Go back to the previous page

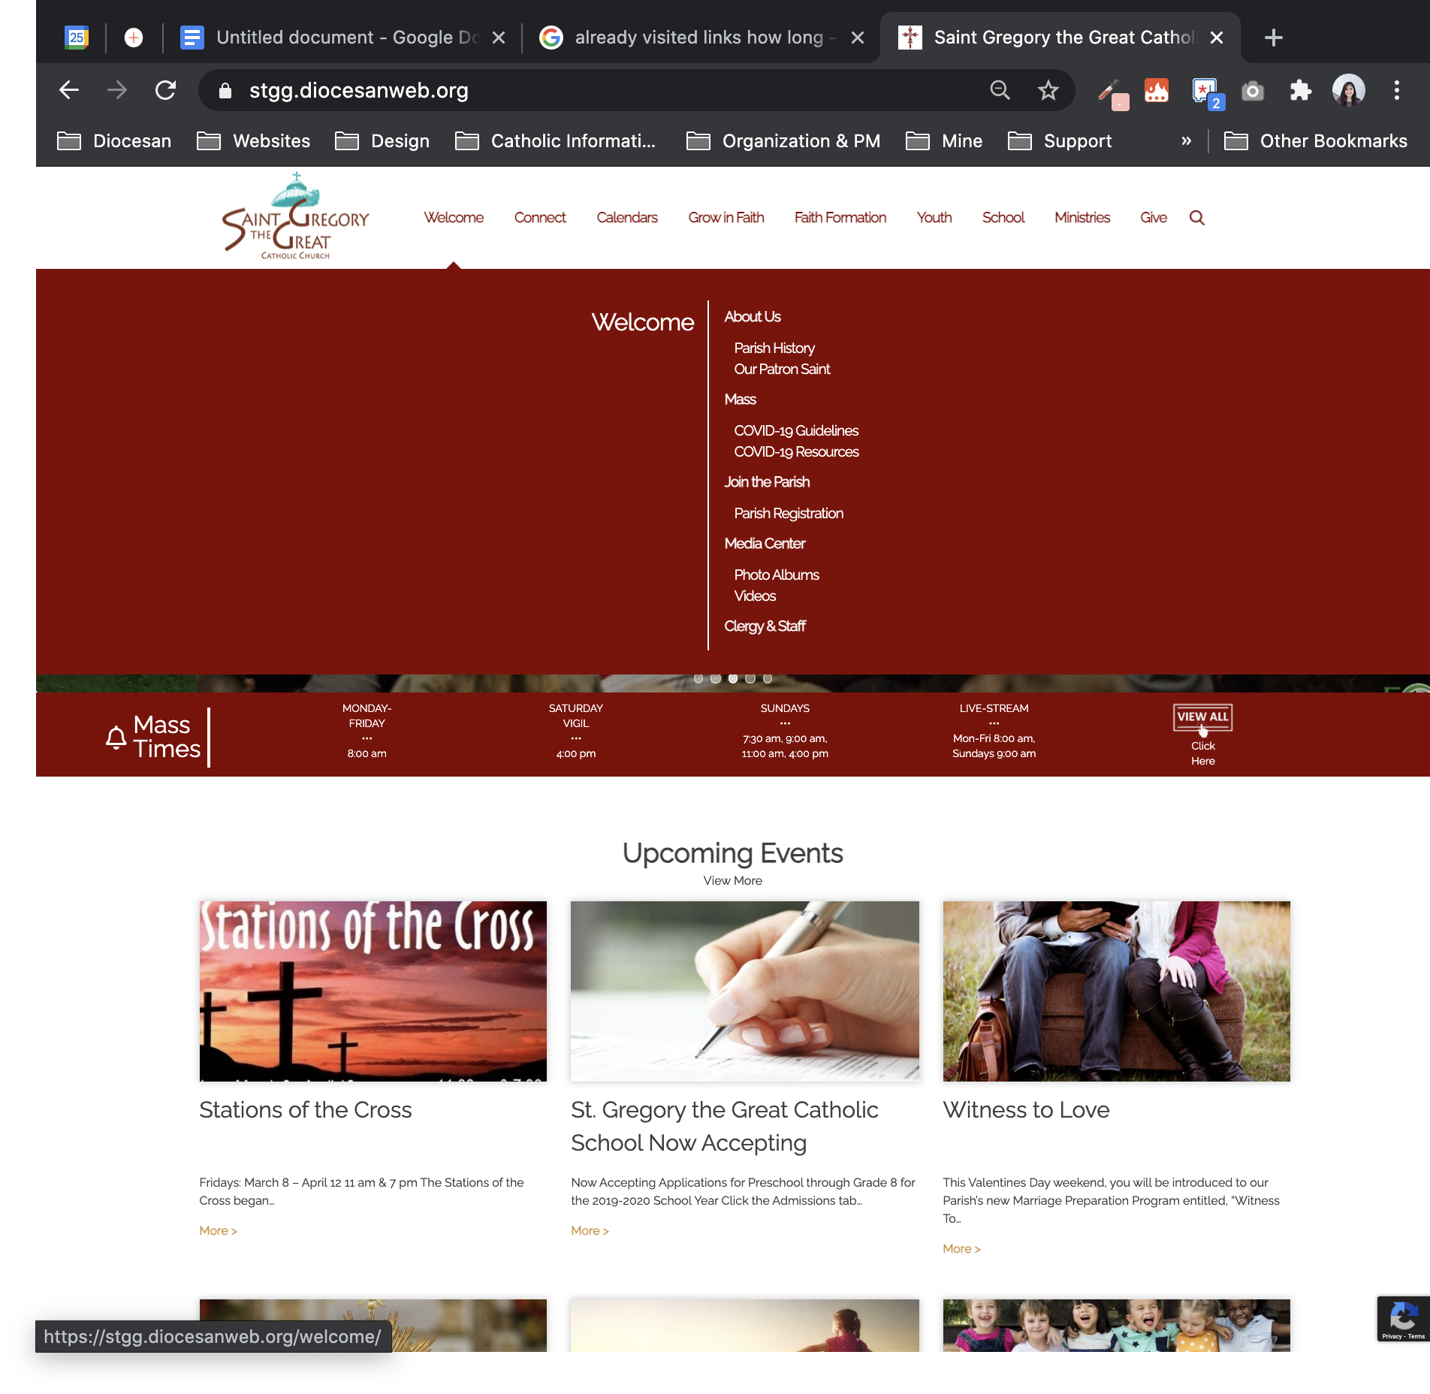point(69,91)
